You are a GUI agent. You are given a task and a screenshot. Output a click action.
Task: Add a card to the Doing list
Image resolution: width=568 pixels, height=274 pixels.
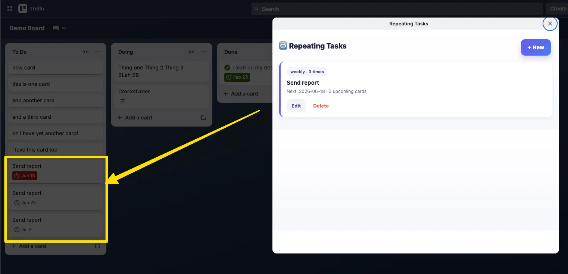(x=135, y=118)
